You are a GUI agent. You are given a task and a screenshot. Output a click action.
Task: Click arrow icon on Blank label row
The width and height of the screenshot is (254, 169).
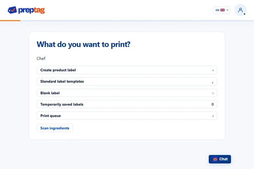click(213, 93)
